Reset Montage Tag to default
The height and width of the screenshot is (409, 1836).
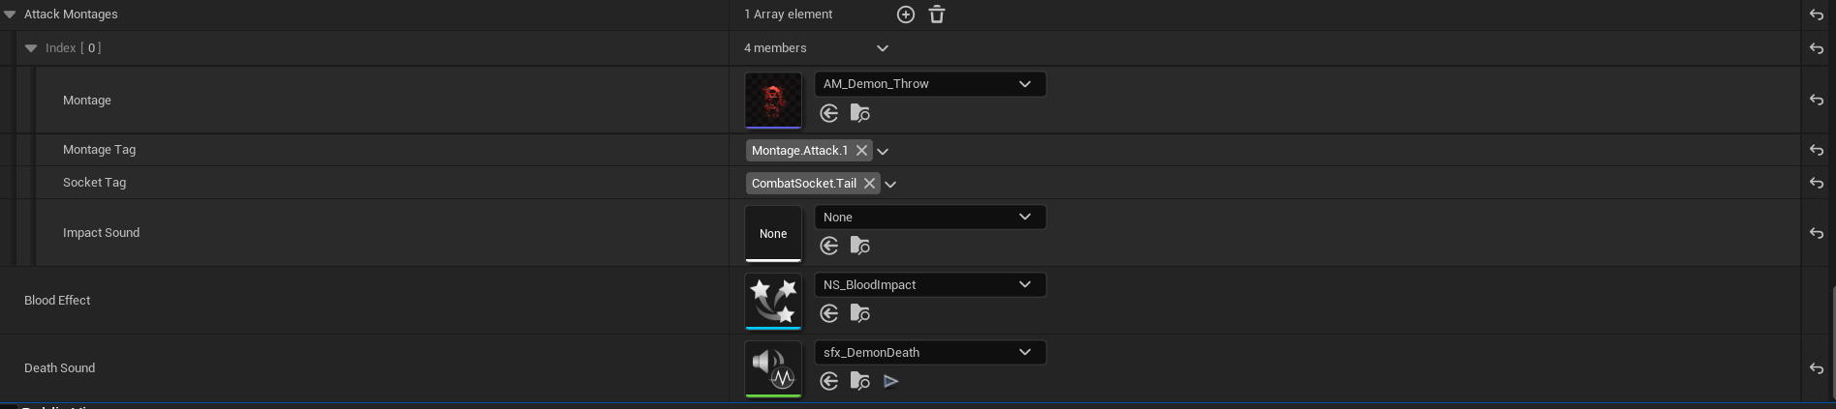(x=1817, y=151)
